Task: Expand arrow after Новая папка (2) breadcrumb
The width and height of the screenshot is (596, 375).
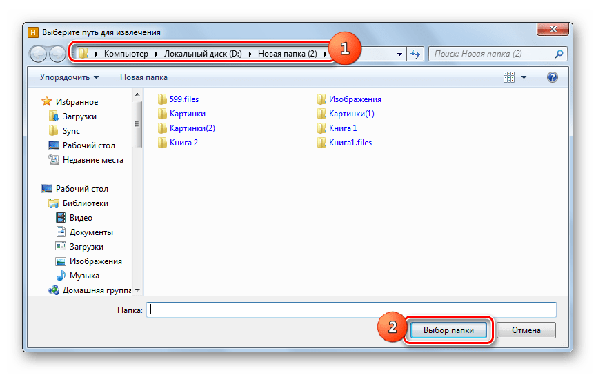Action: click(x=326, y=54)
